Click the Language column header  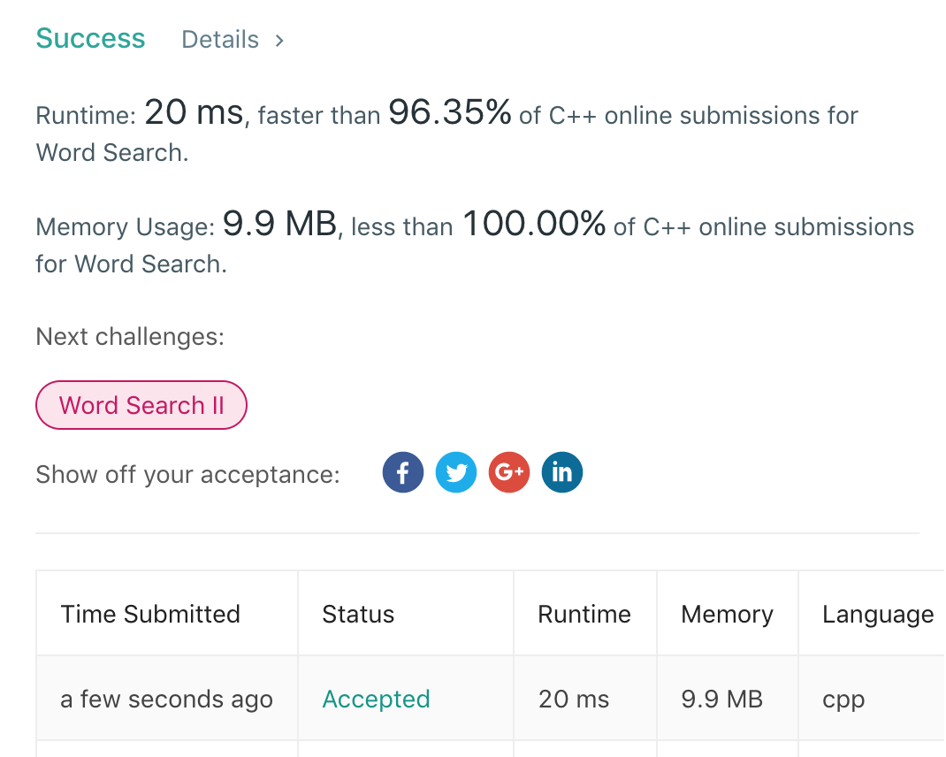(x=877, y=615)
